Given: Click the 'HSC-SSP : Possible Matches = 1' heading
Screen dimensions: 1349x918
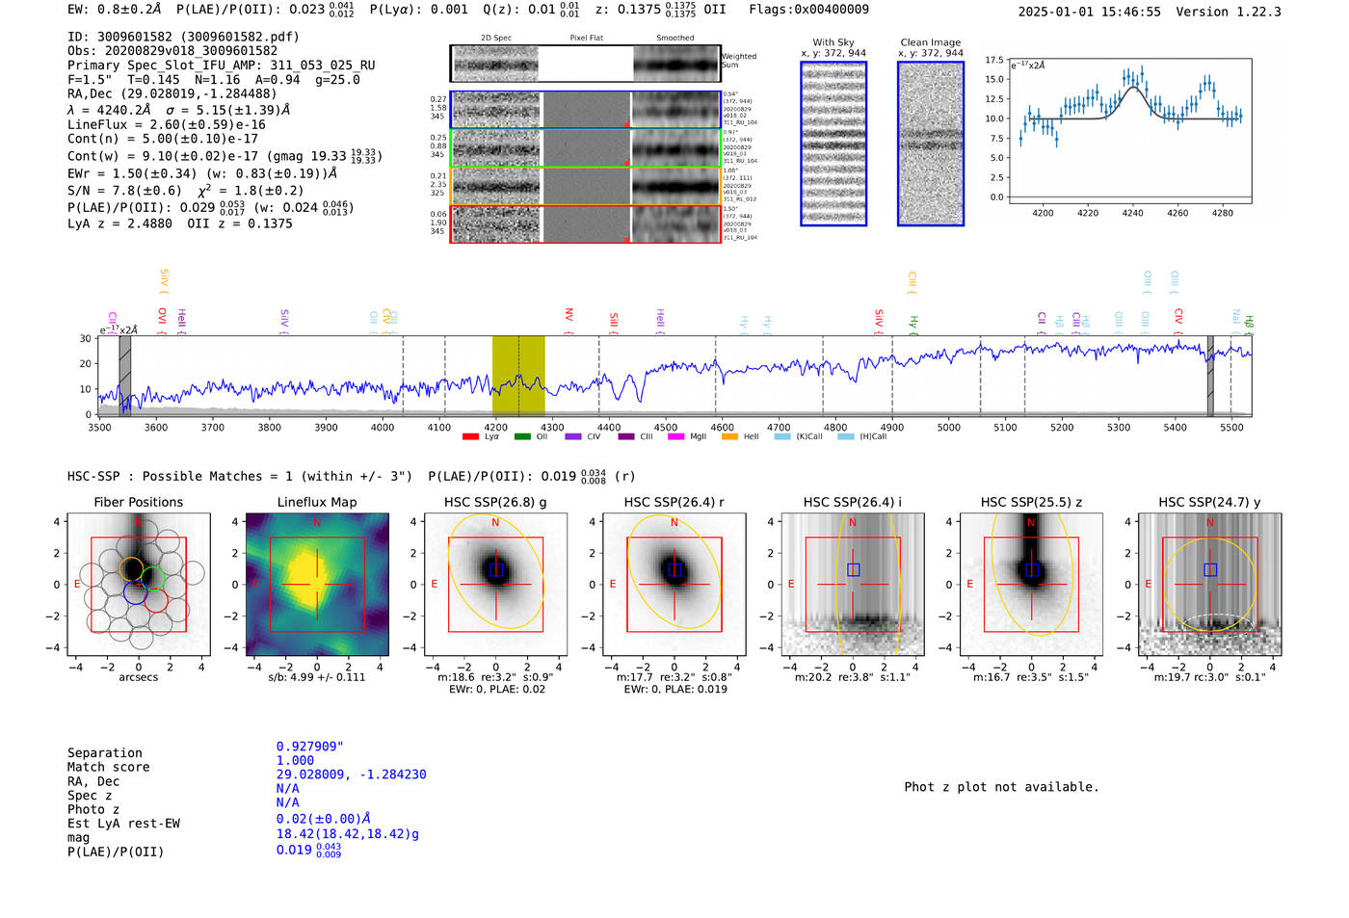Looking at the screenshot, I should pos(180,476).
